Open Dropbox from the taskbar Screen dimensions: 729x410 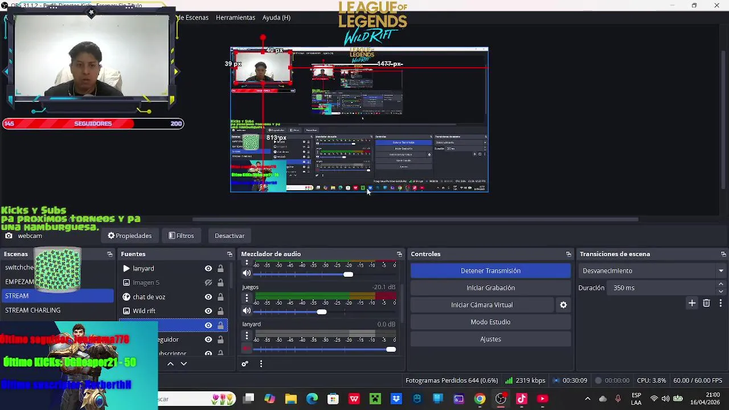pyautogui.click(x=396, y=399)
